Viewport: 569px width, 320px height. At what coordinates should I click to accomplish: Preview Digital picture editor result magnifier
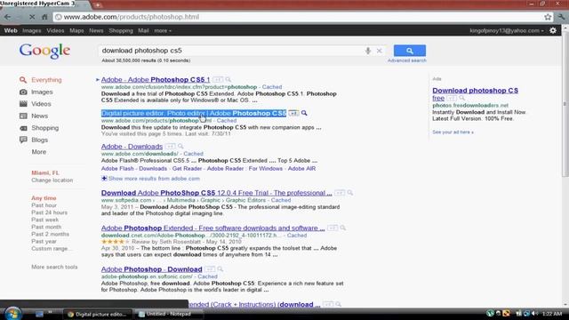coord(304,113)
